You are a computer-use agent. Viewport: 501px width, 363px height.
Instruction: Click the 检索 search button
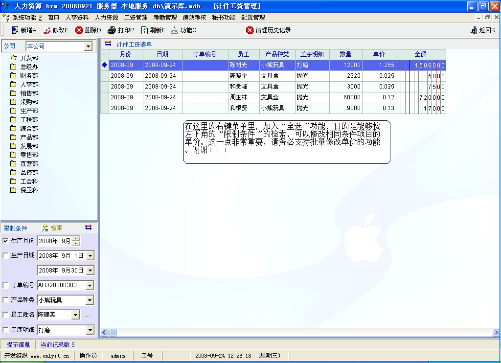(x=52, y=228)
